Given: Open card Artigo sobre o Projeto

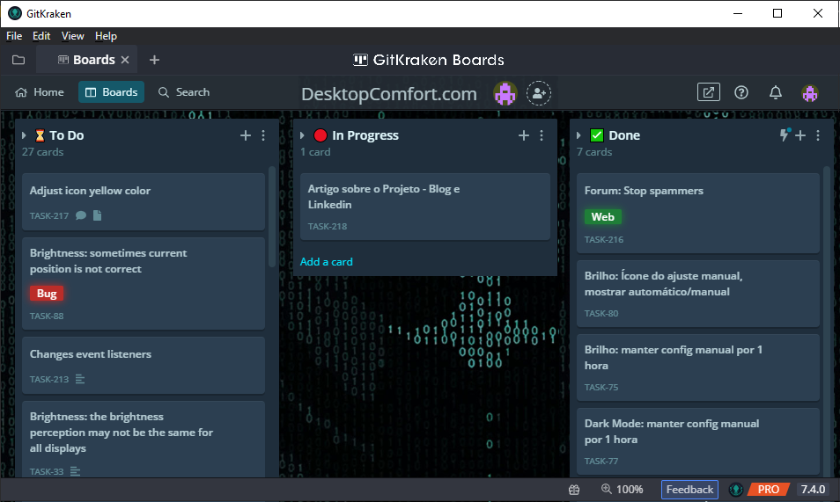Looking at the screenshot, I should pos(424,207).
